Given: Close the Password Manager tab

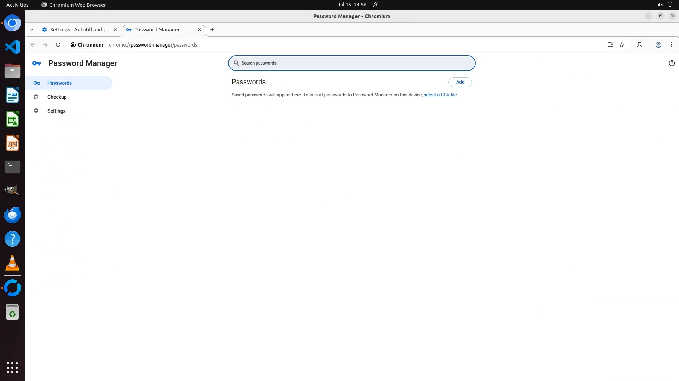Looking at the screenshot, I should [199, 30].
